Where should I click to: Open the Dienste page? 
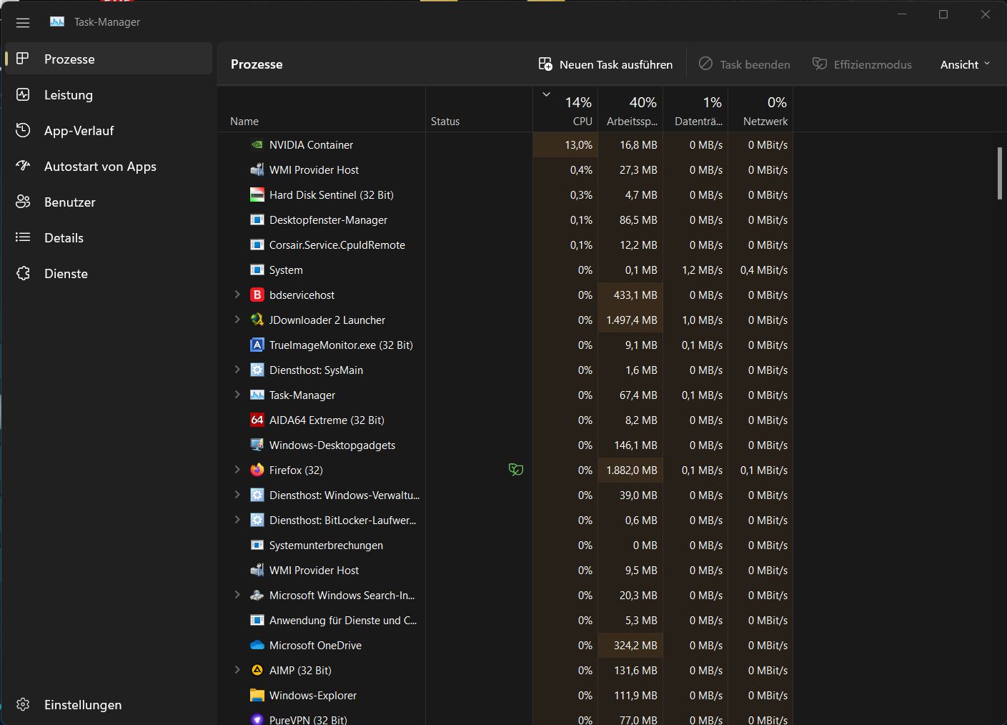click(x=109, y=273)
